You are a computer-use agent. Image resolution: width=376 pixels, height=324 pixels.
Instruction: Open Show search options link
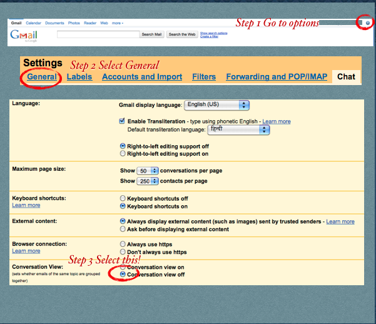(214, 33)
